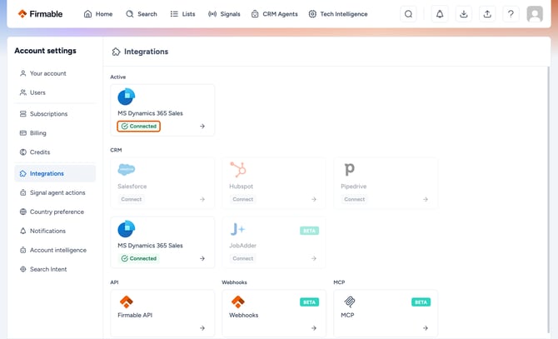This screenshot has height=339, width=558.
Task: Click arrow on JobAdder card
Action: pos(314,258)
